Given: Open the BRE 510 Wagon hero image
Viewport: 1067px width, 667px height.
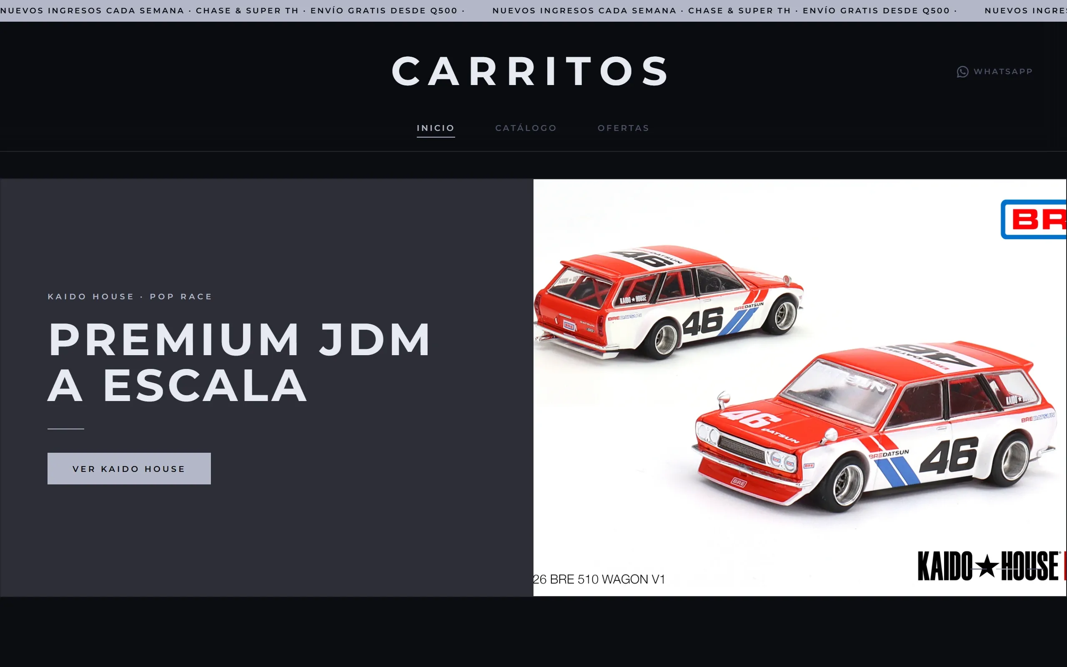Looking at the screenshot, I should click(x=800, y=387).
